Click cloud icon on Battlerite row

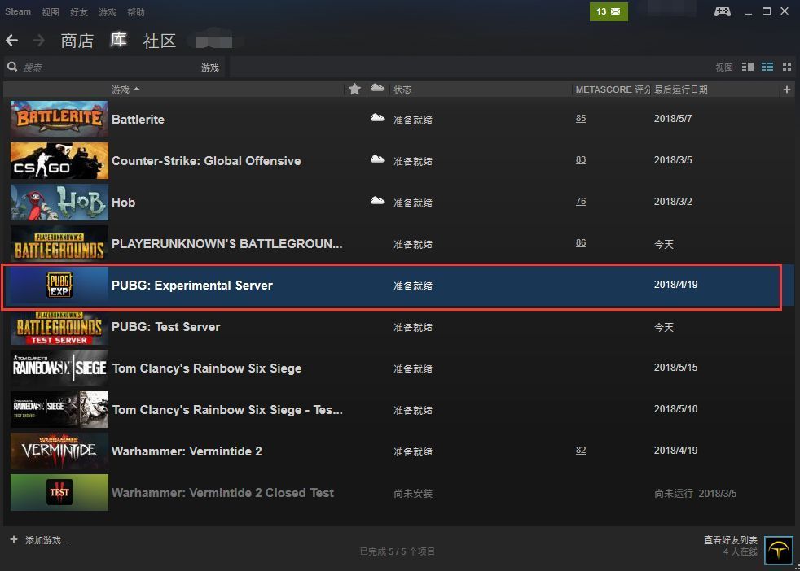[x=377, y=118]
